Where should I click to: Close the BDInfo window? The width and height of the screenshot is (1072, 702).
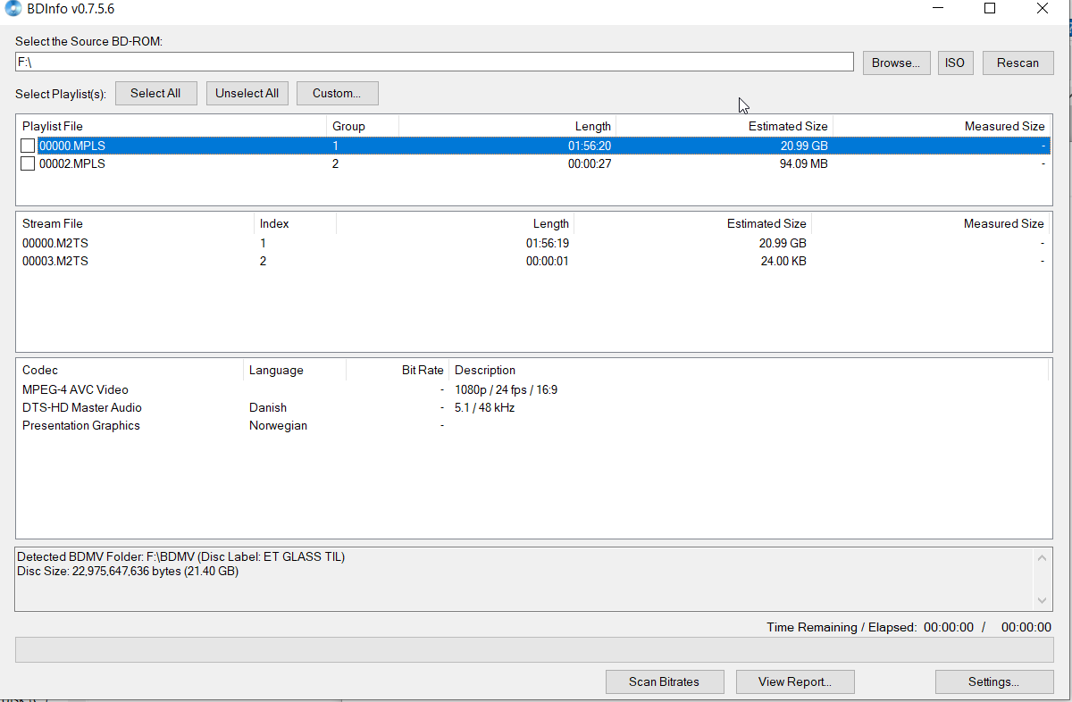point(1042,8)
